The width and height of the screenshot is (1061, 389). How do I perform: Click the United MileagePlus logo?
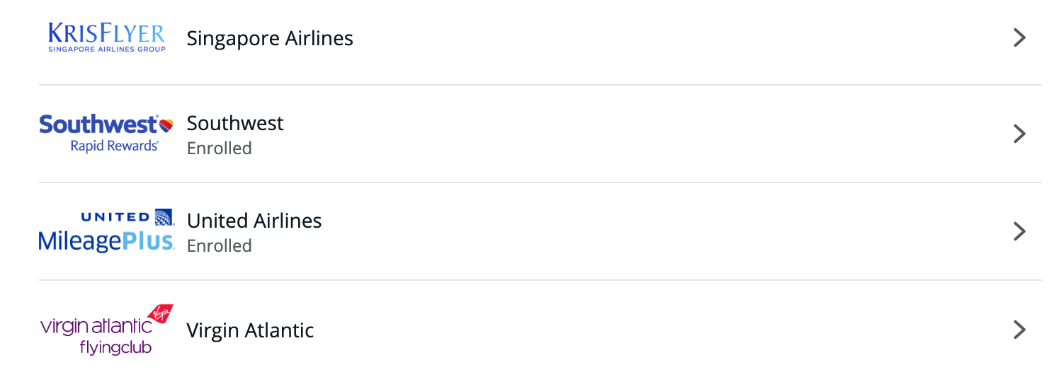pyautogui.click(x=106, y=231)
